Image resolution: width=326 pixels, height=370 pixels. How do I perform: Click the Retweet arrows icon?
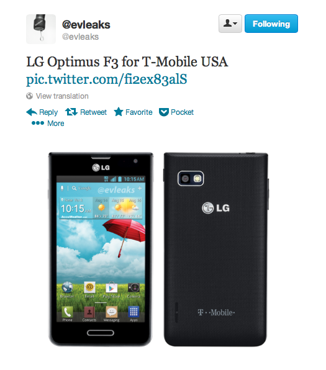click(x=71, y=112)
